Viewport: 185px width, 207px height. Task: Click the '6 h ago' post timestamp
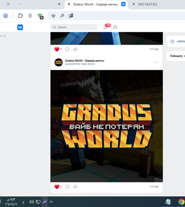(x=154, y=49)
